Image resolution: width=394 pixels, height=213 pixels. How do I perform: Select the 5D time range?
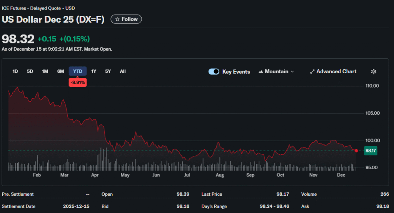30,71
